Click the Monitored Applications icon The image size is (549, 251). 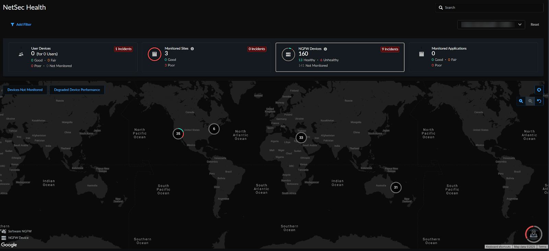click(x=422, y=54)
